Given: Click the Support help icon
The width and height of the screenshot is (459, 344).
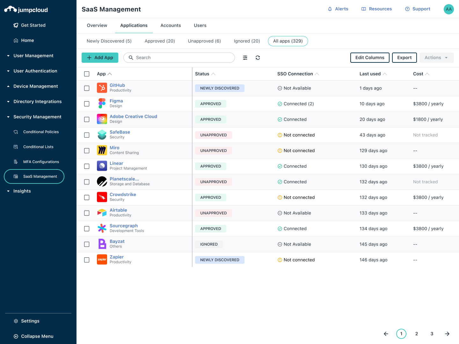Looking at the screenshot, I should point(407,9).
